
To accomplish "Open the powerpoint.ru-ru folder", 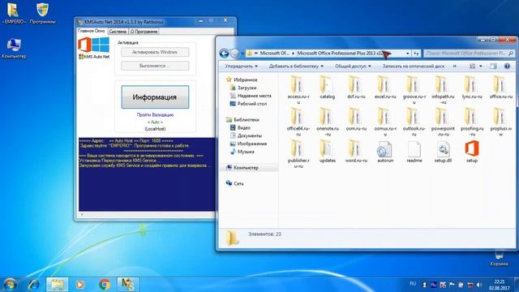I will (x=443, y=121).
